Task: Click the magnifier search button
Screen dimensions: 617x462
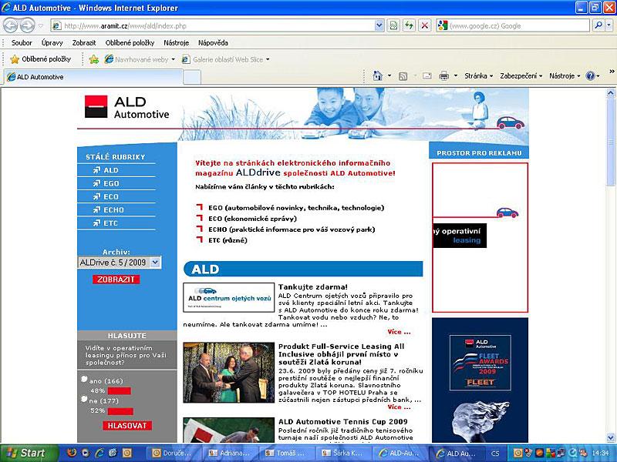Action: tap(598, 26)
